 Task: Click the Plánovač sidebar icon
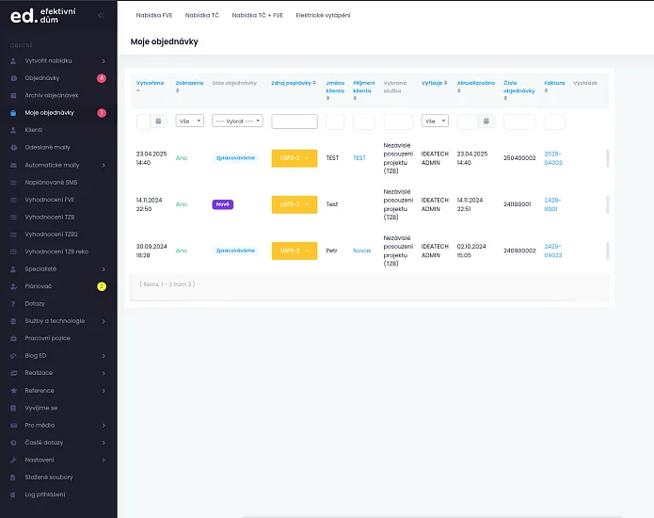13,286
